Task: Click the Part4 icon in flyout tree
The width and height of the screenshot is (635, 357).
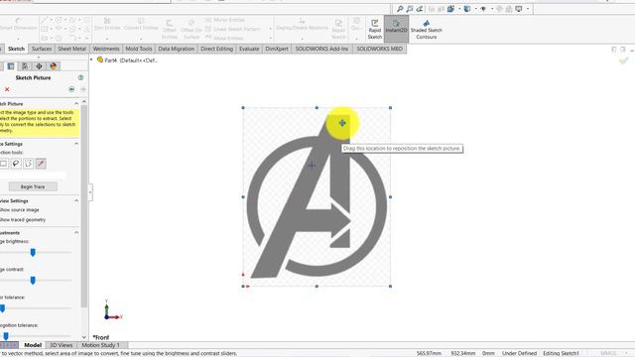Action: click(100, 59)
